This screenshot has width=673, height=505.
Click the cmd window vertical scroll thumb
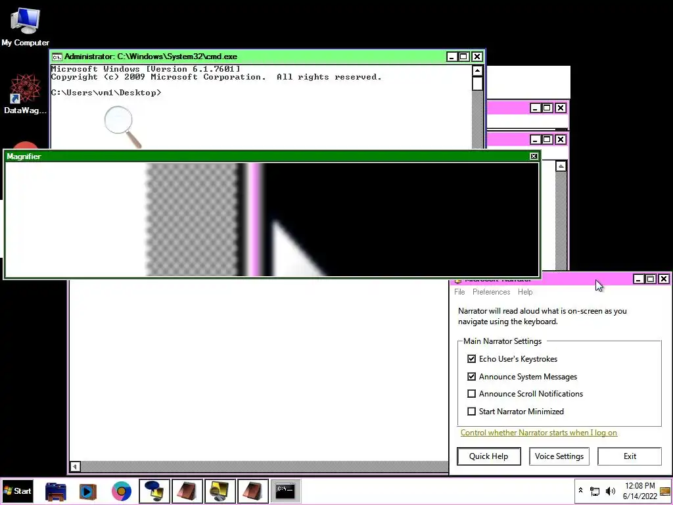coord(477,84)
